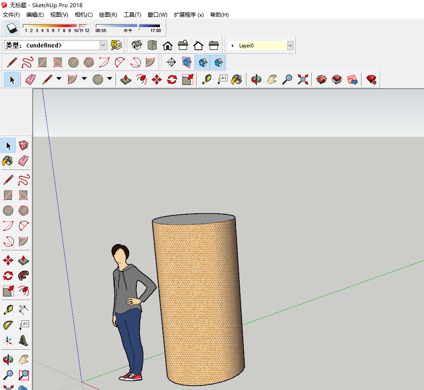
Task: Select Rotated Rectangle in left toolbar
Action: (x=24, y=195)
